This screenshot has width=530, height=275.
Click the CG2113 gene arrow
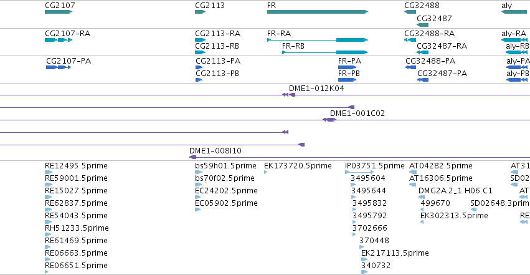200,12
